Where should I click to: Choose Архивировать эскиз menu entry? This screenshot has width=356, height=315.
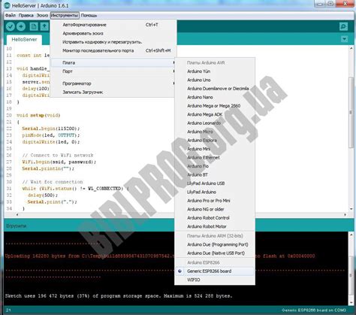[x=113, y=33]
